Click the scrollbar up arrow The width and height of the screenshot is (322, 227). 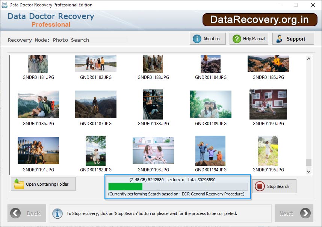(x=308, y=59)
